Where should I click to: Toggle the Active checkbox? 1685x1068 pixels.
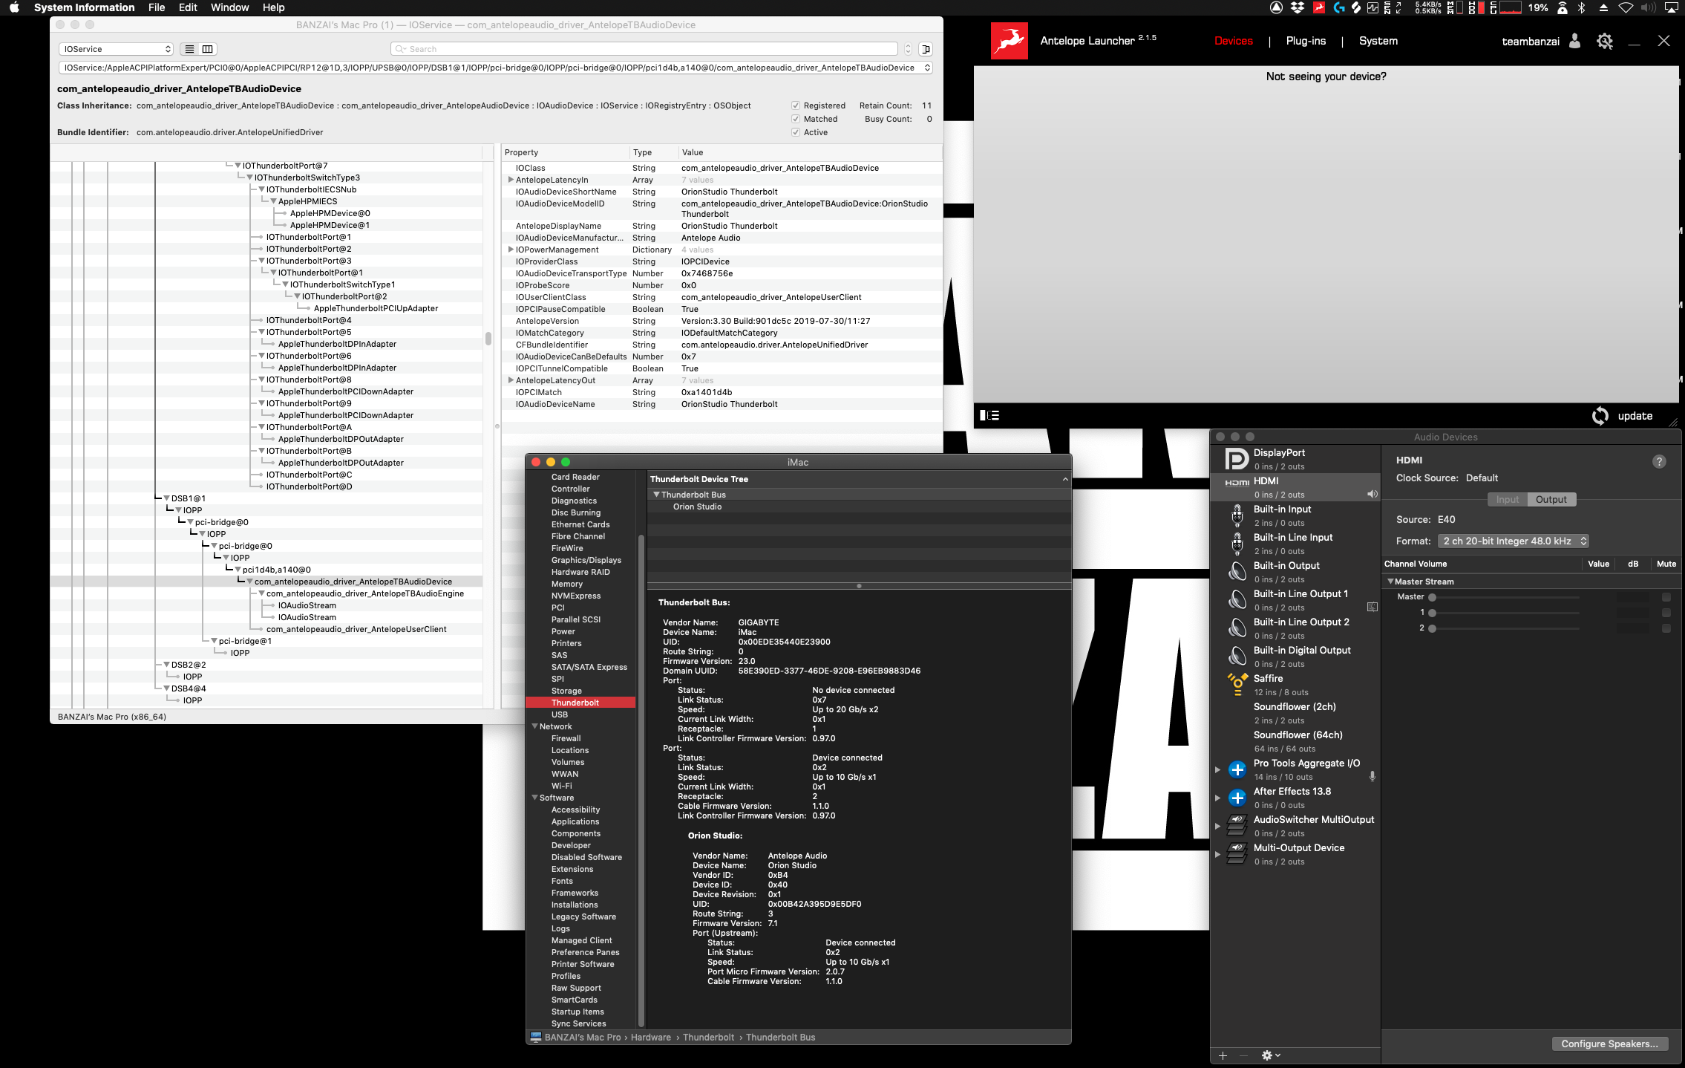796,132
